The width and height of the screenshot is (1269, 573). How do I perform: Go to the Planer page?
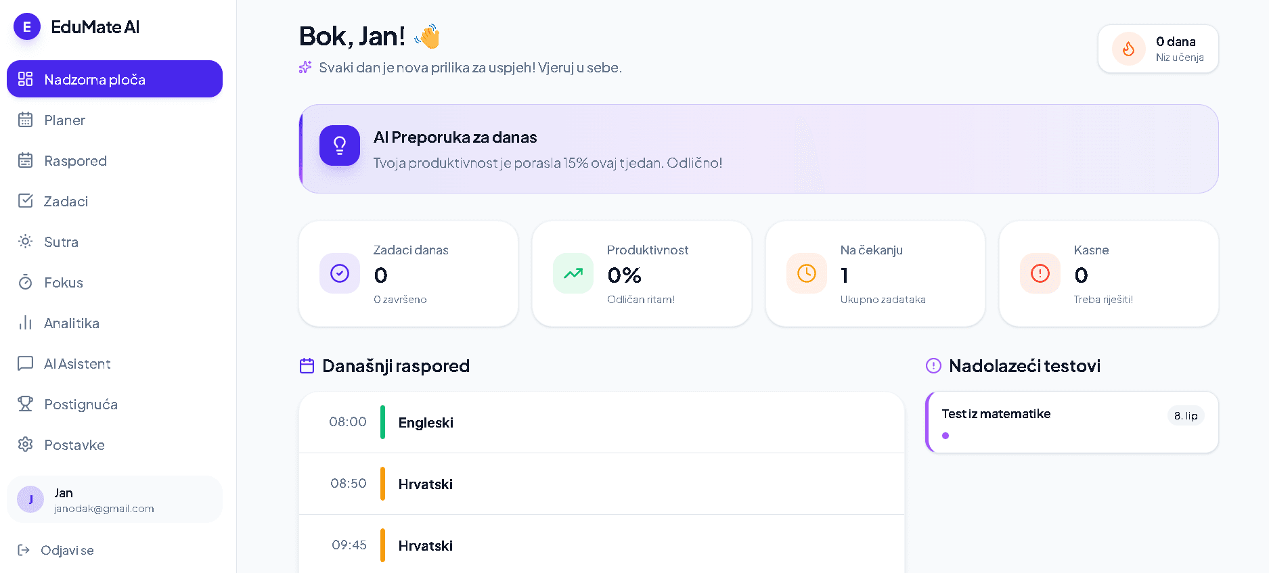click(114, 120)
